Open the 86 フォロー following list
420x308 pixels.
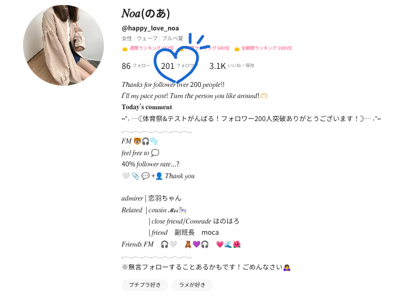coord(136,66)
